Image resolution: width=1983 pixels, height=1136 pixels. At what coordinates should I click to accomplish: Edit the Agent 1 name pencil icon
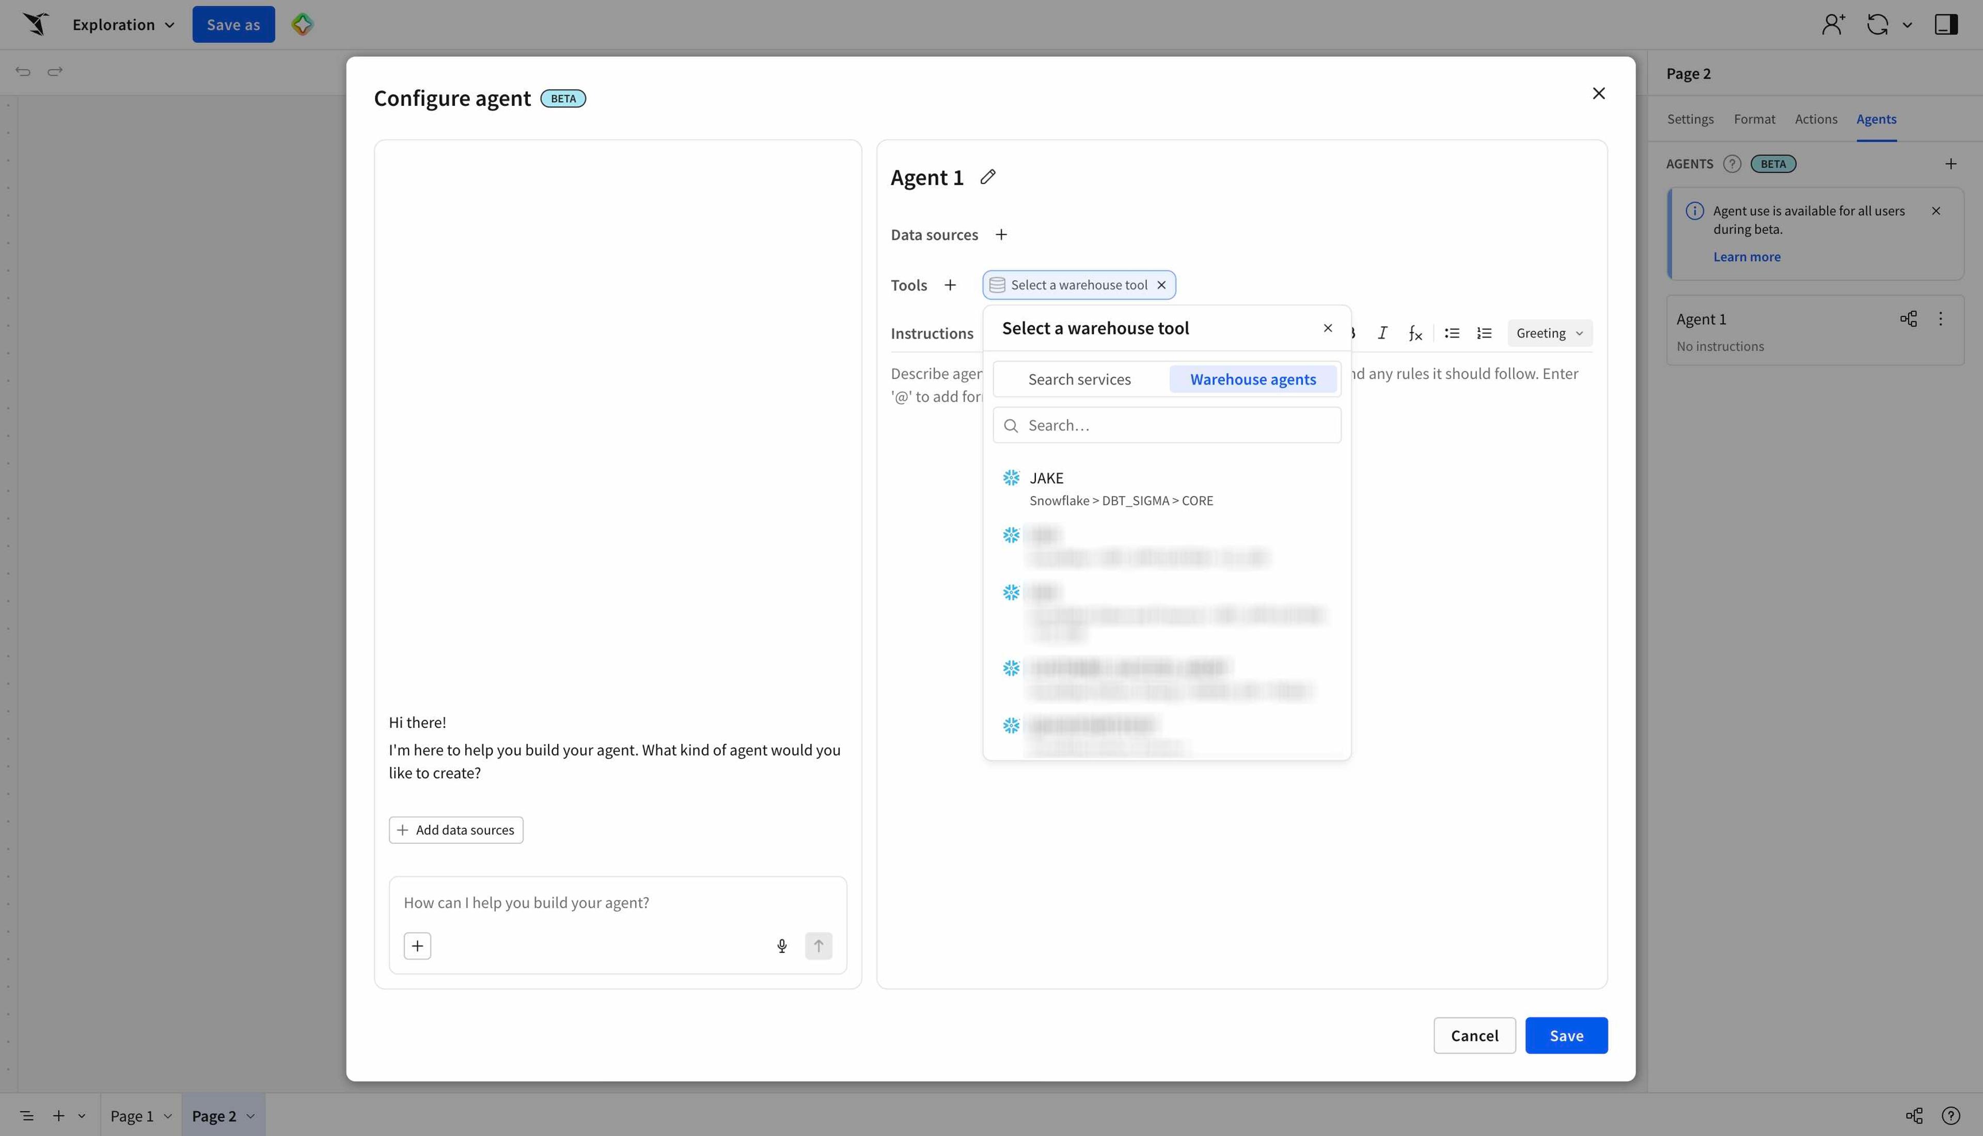click(988, 177)
